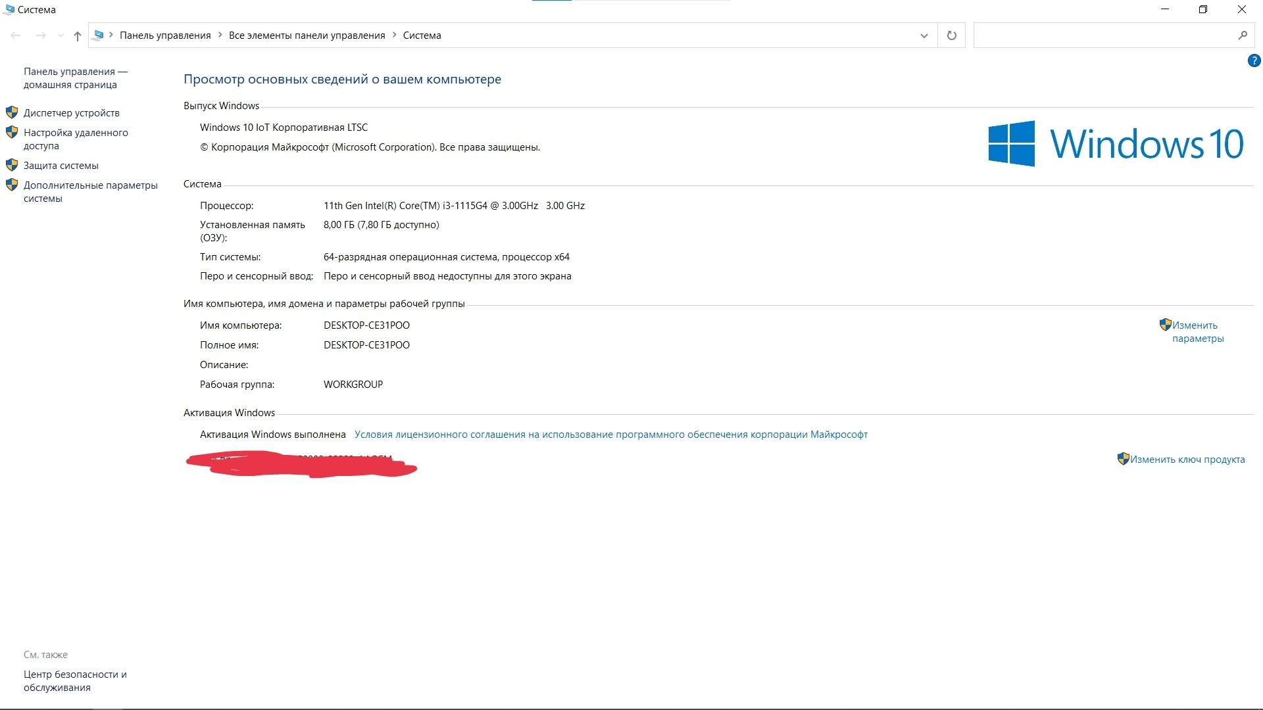Click the computer icon in address bar
The height and width of the screenshot is (710, 1263).
coord(99,35)
